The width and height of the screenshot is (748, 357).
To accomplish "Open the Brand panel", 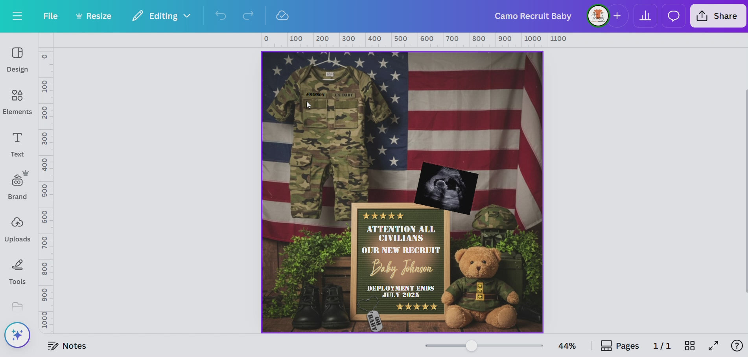I will pyautogui.click(x=17, y=187).
